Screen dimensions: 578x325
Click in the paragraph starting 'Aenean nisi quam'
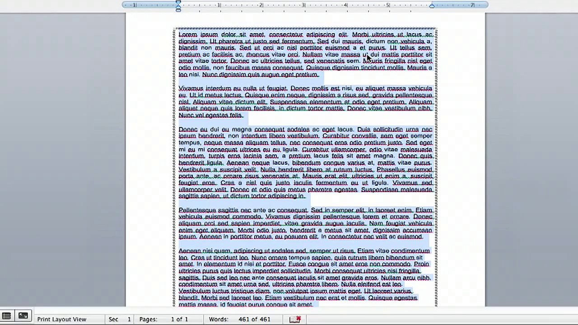click(305, 277)
